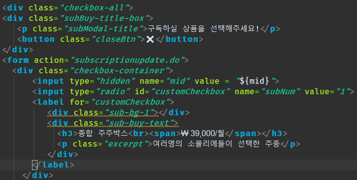Click the form tag keyword

click(18, 60)
